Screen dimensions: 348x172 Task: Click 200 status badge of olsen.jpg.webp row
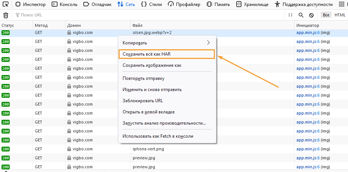pos(6,32)
